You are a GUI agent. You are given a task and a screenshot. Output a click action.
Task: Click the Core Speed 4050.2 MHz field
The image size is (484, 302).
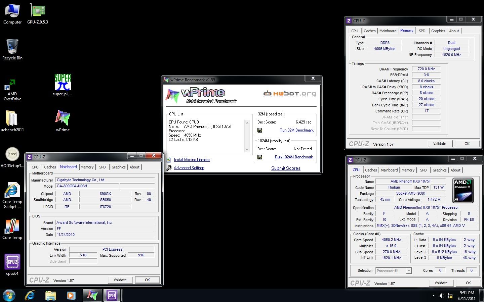point(391,240)
